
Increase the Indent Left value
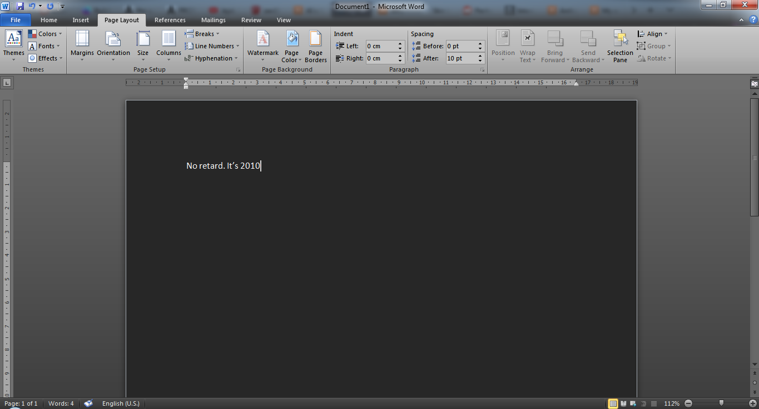click(x=400, y=44)
